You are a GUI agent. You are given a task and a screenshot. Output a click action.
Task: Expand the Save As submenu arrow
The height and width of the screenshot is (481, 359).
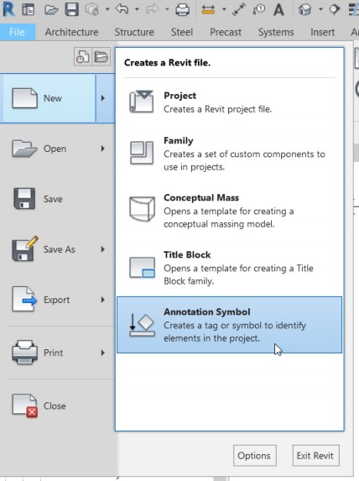[x=103, y=249]
